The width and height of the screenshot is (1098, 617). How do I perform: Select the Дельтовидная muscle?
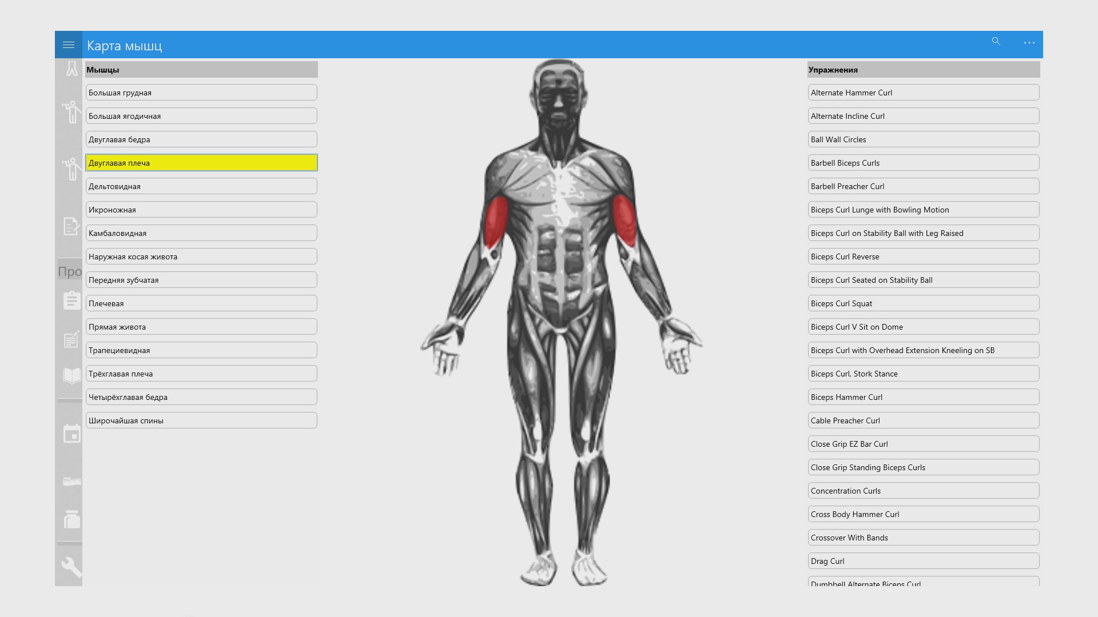(x=201, y=186)
